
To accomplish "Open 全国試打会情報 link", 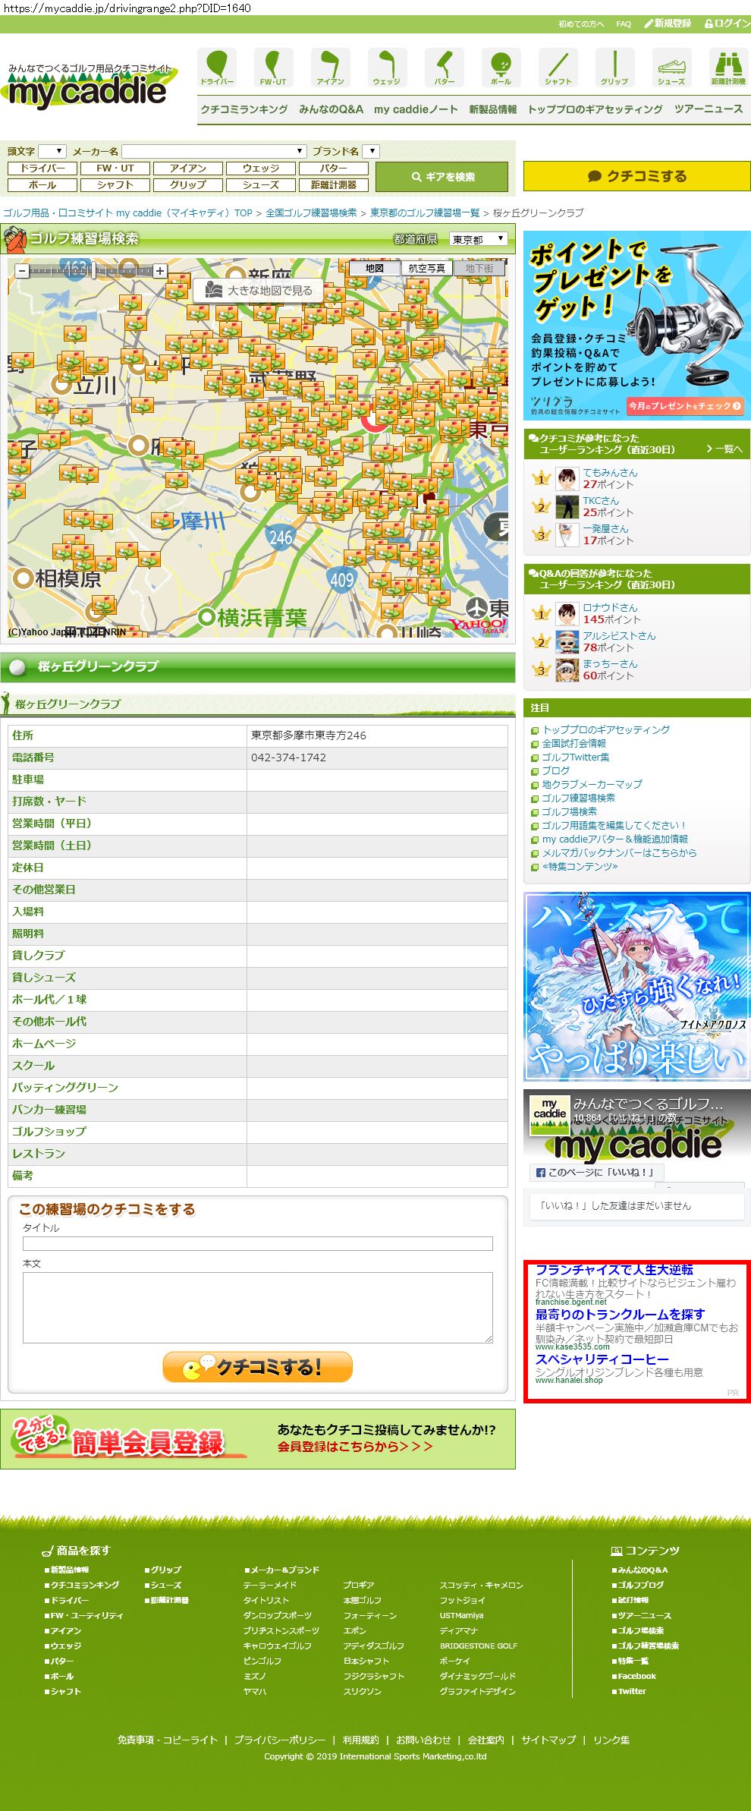I will (x=573, y=743).
